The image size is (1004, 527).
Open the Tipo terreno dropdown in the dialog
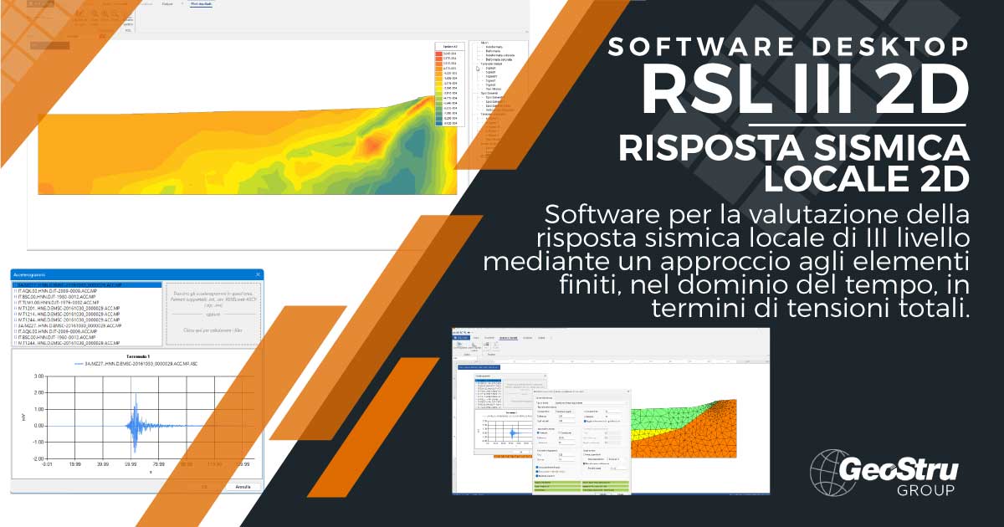(x=625, y=403)
